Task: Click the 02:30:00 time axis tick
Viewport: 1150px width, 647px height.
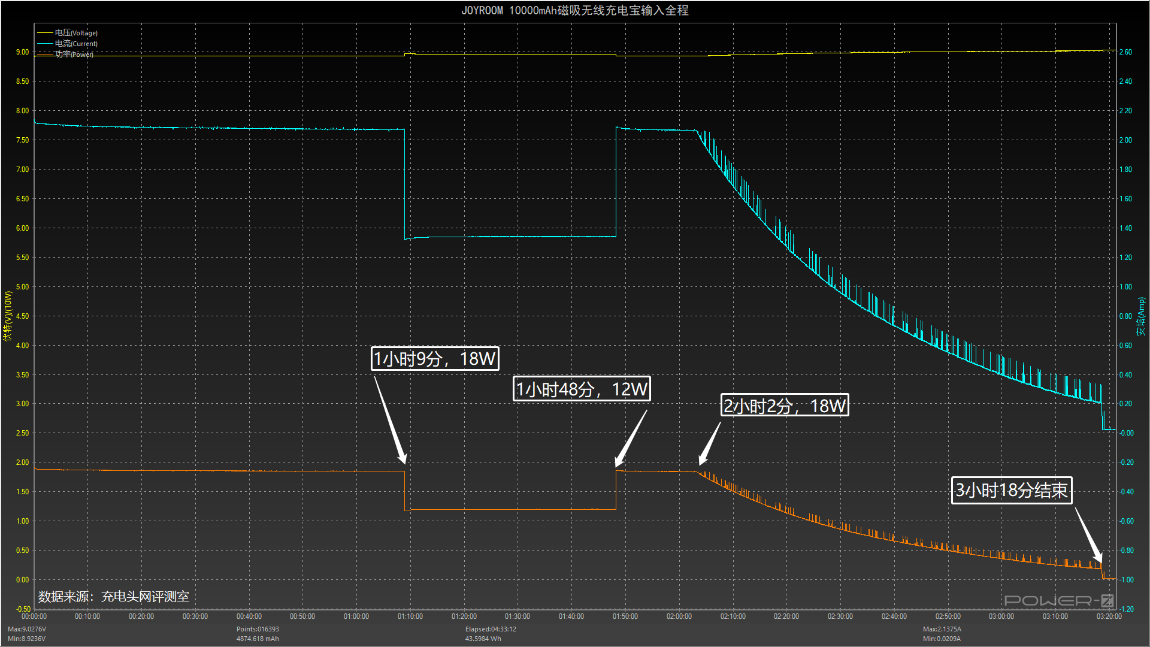Action: click(840, 616)
